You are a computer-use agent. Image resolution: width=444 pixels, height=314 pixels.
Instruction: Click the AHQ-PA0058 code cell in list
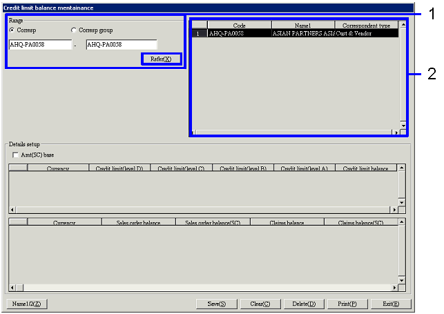[240, 33]
